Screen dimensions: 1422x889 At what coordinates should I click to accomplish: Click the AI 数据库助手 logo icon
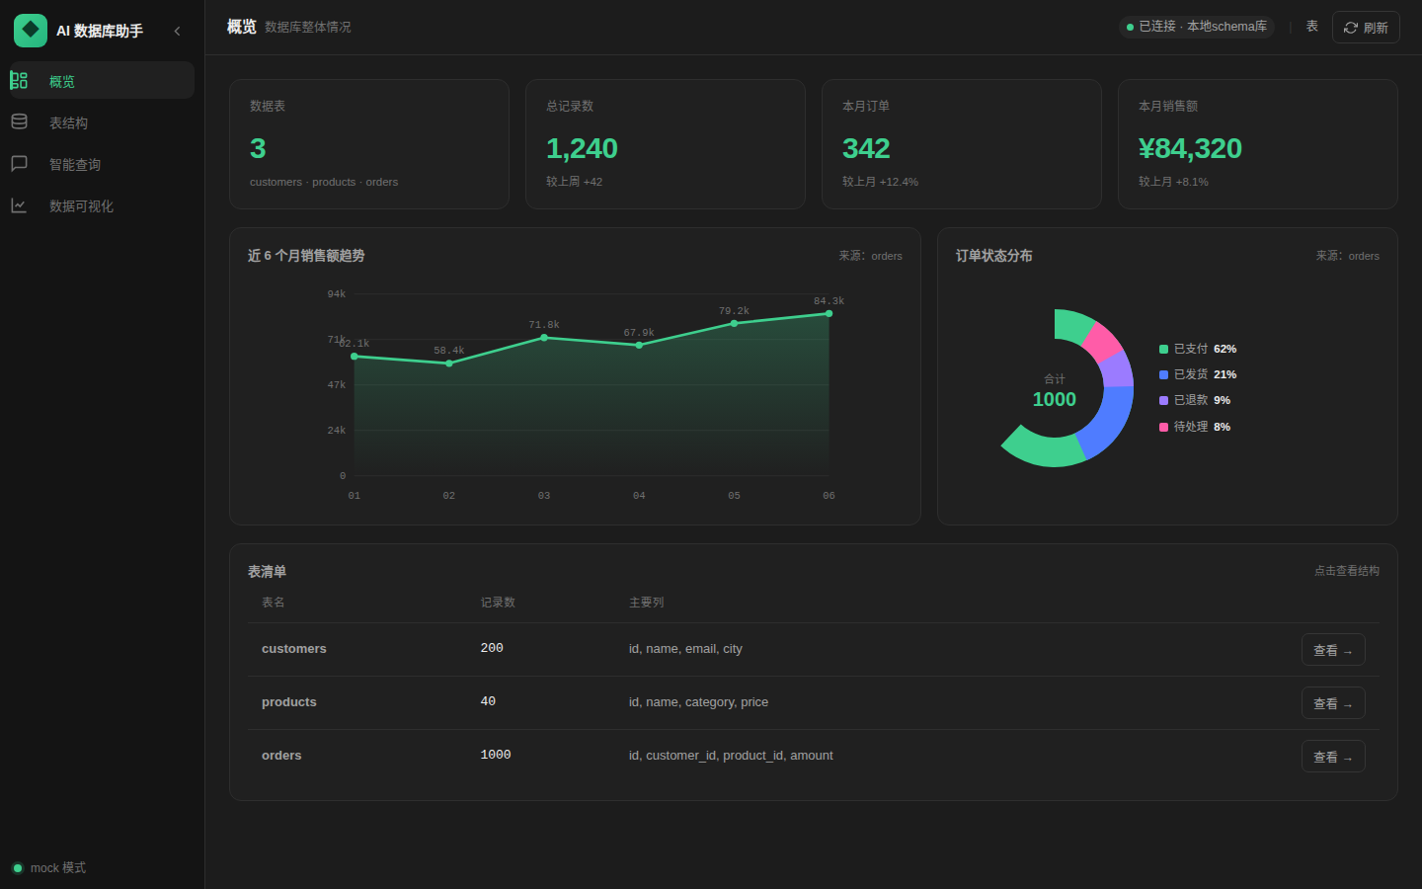31,31
